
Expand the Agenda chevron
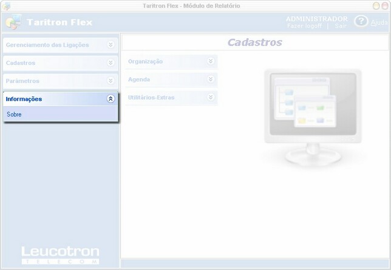point(211,79)
